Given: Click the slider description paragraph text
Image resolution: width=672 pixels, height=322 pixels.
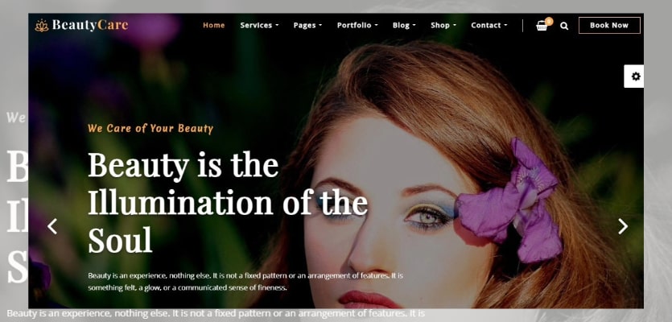Looking at the screenshot, I should [245, 282].
